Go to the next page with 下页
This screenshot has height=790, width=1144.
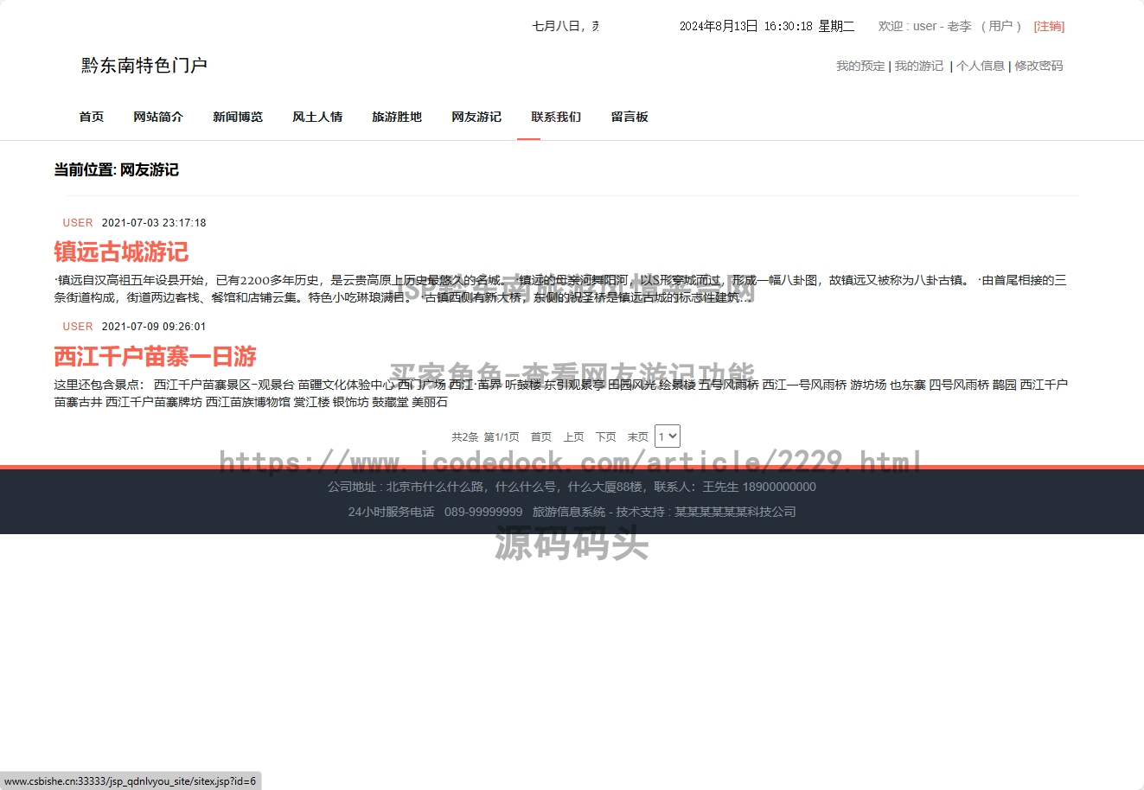pos(606,437)
